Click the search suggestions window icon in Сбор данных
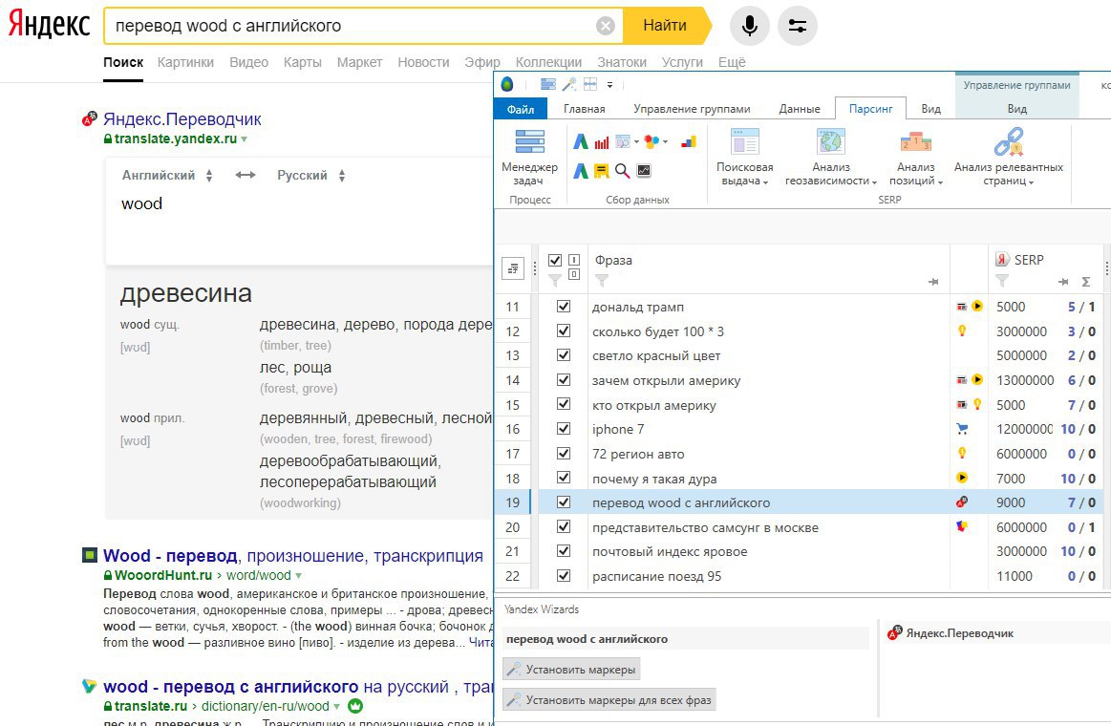This screenshot has width=1111, height=726. (623, 141)
